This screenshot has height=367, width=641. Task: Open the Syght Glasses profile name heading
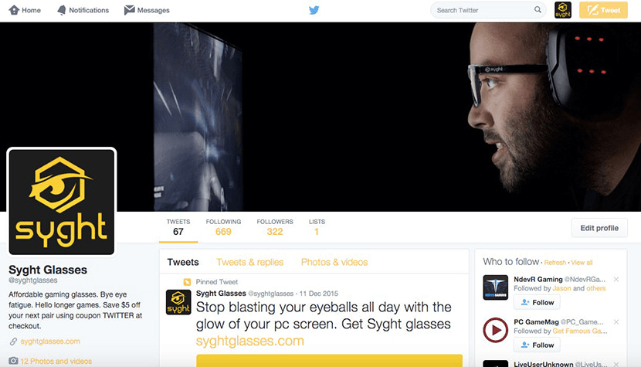(x=48, y=270)
